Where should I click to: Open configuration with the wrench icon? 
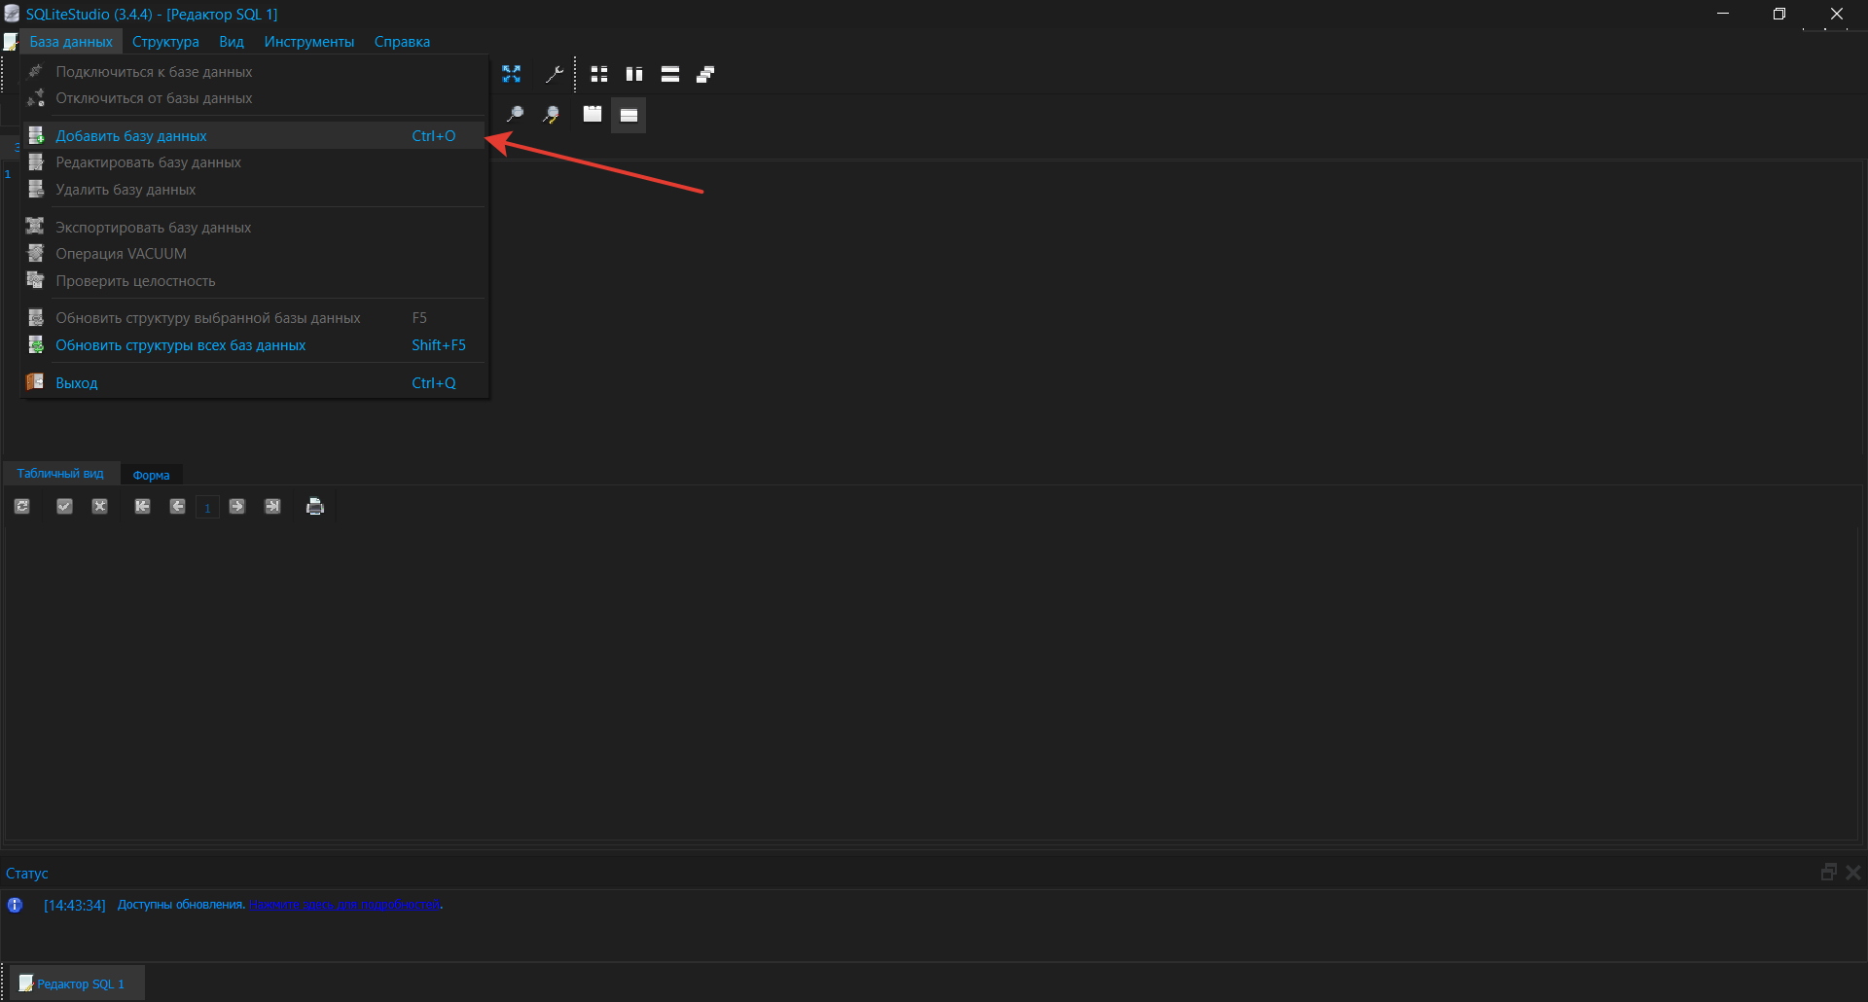pos(554,74)
